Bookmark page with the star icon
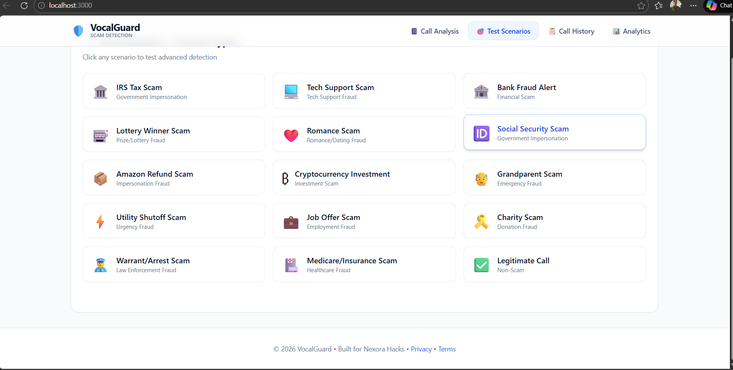733x370 pixels. (641, 5)
